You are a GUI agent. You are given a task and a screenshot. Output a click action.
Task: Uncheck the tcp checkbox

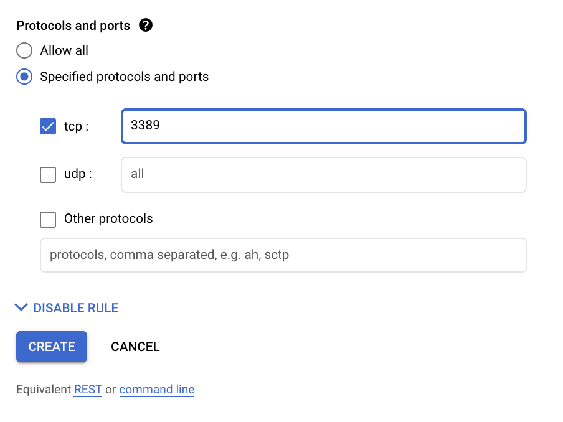pyautogui.click(x=48, y=126)
